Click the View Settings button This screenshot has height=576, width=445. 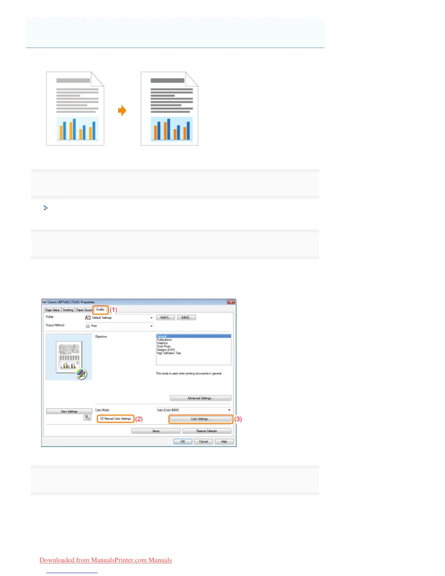click(69, 411)
